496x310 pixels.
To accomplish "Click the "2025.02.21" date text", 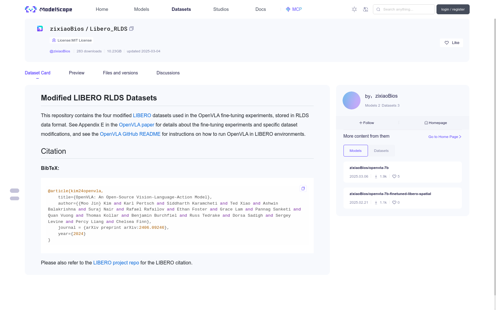I will (359, 202).
